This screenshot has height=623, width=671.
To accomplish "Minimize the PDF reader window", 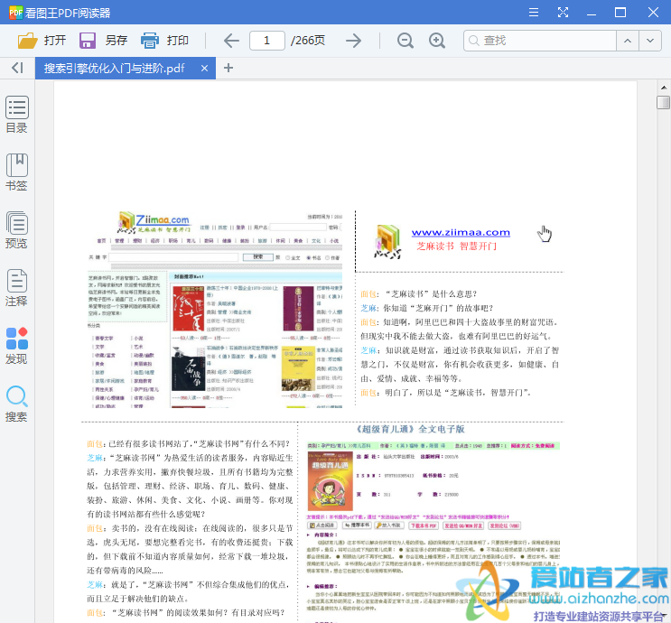I will [592, 13].
